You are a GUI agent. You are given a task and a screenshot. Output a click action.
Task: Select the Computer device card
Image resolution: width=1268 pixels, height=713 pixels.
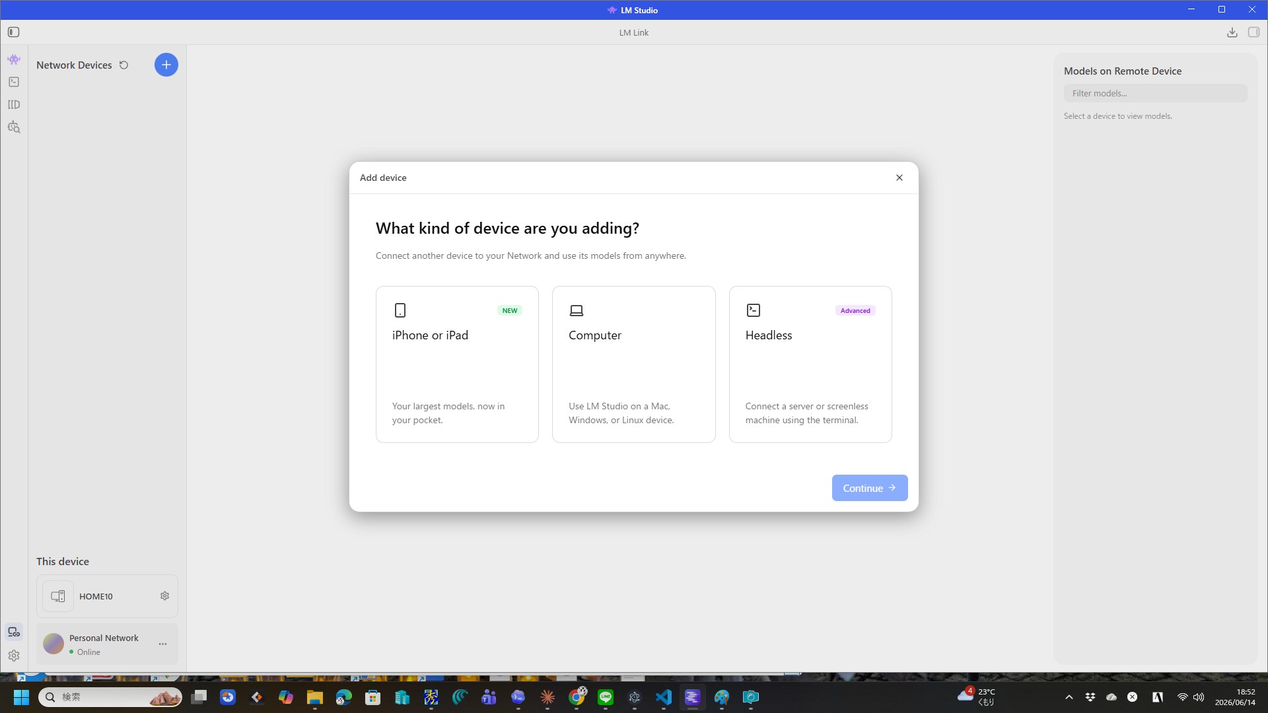[x=633, y=364]
